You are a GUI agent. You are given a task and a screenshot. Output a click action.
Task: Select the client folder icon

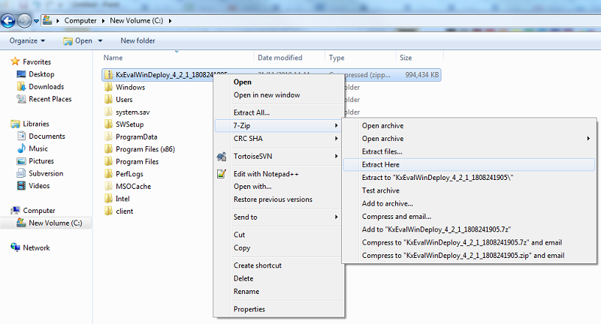point(109,211)
